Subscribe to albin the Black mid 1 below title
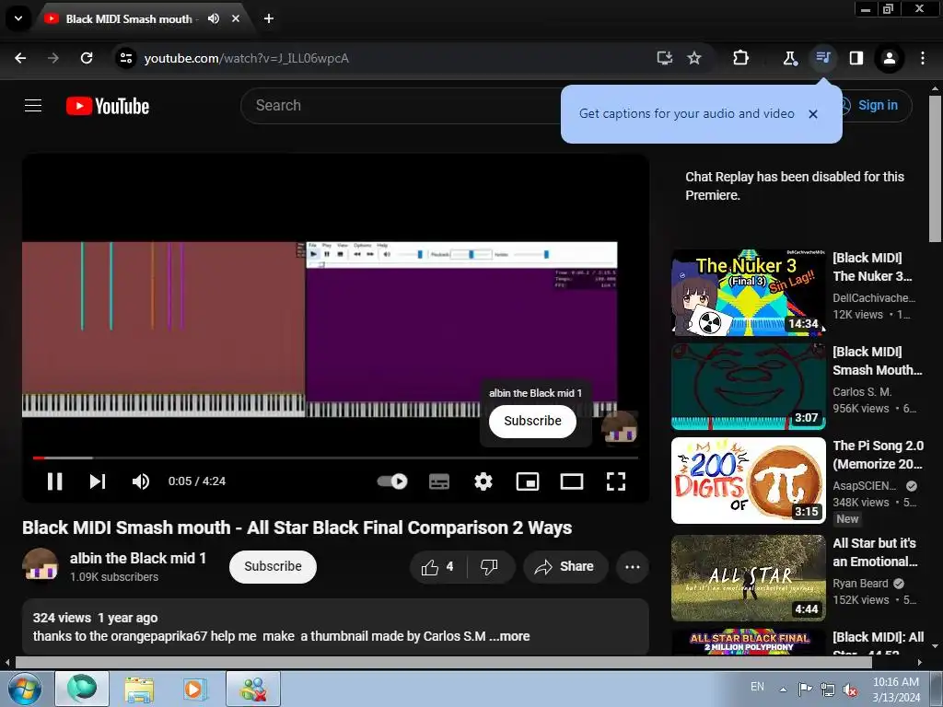Image resolution: width=943 pixels, height=707 pixels. pyautogui.click(x=273, y=566)
